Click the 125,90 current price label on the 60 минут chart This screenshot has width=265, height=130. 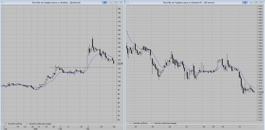point(261,92)
